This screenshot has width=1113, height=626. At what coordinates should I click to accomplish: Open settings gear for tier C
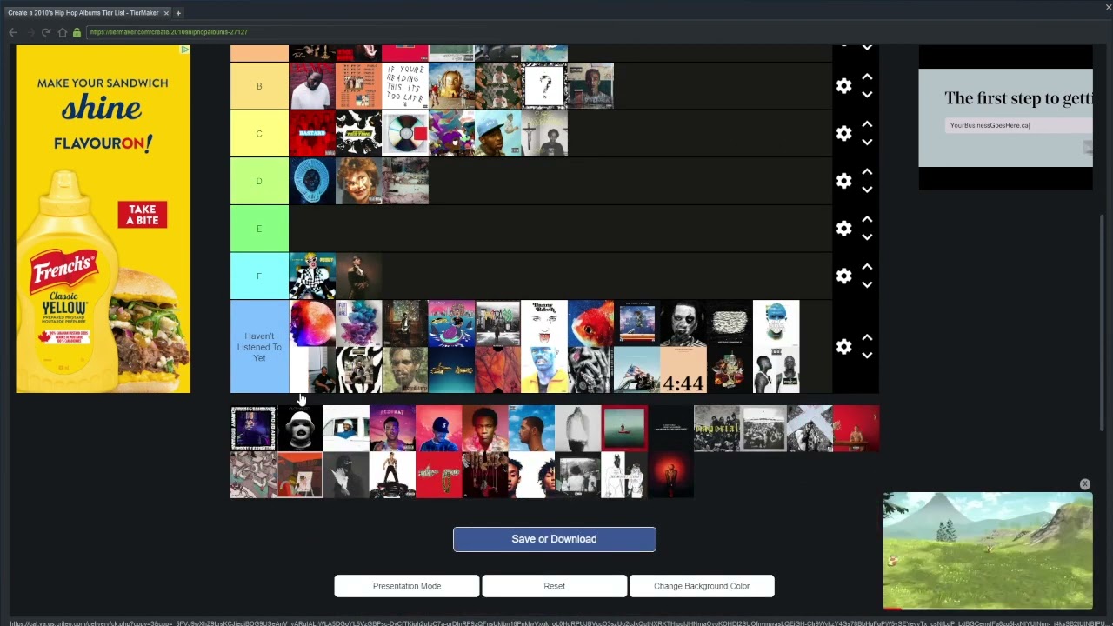click(843, 133)
